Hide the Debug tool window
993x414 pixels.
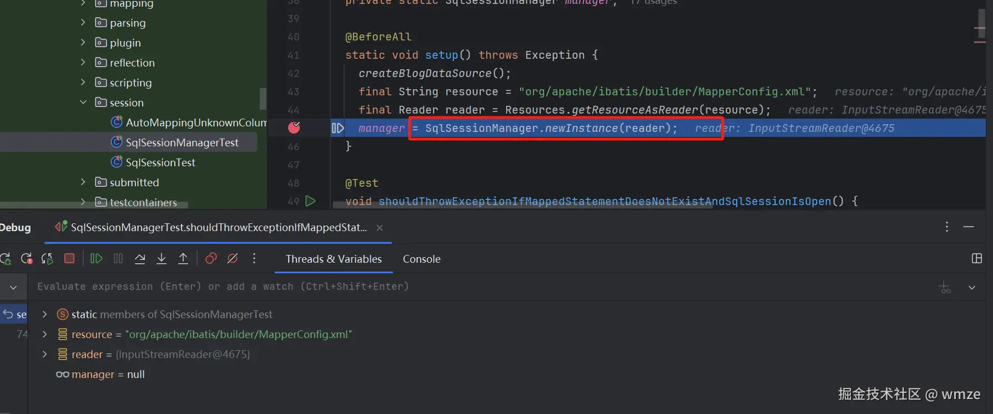969,227
